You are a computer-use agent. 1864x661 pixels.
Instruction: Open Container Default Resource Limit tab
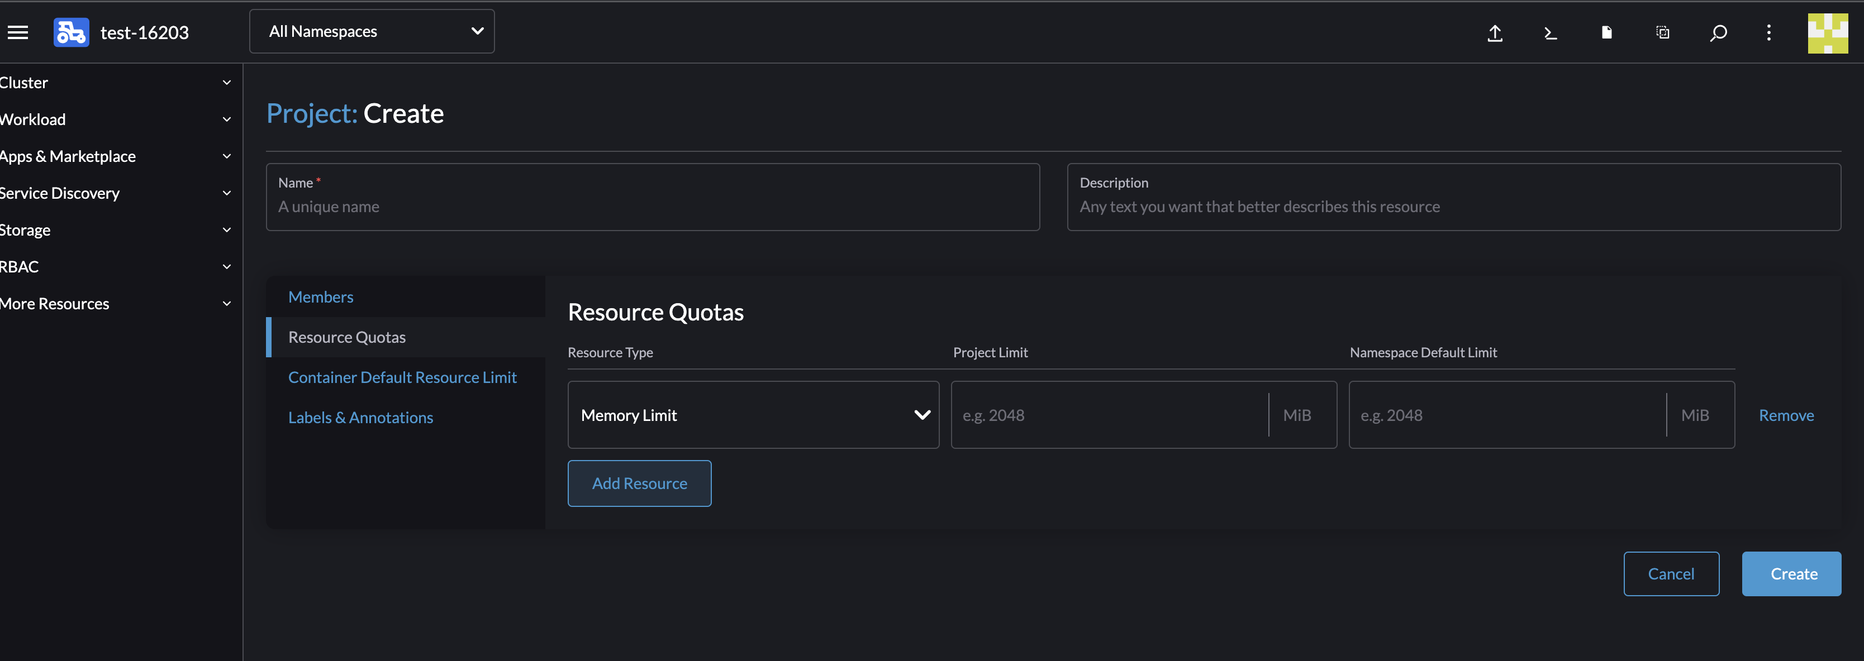click(402, 377)
